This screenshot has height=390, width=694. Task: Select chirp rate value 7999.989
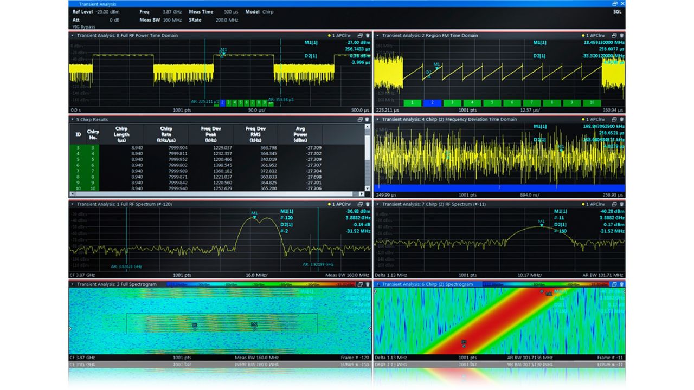tap(177, 170)
